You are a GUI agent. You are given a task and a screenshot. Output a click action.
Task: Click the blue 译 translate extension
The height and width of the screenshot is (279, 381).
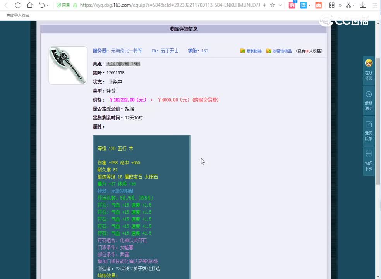click(x=304, y=5)
